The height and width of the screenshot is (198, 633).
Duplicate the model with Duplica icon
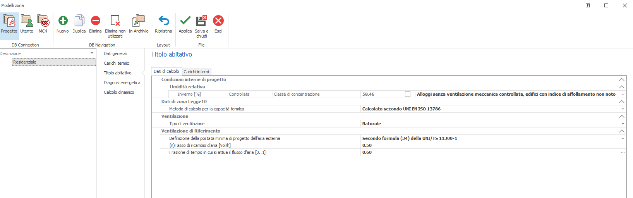coord(79,21)
